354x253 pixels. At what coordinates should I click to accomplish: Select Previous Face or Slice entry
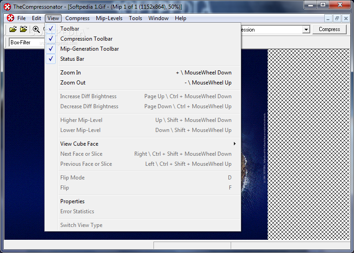click(x=143, y=164)
